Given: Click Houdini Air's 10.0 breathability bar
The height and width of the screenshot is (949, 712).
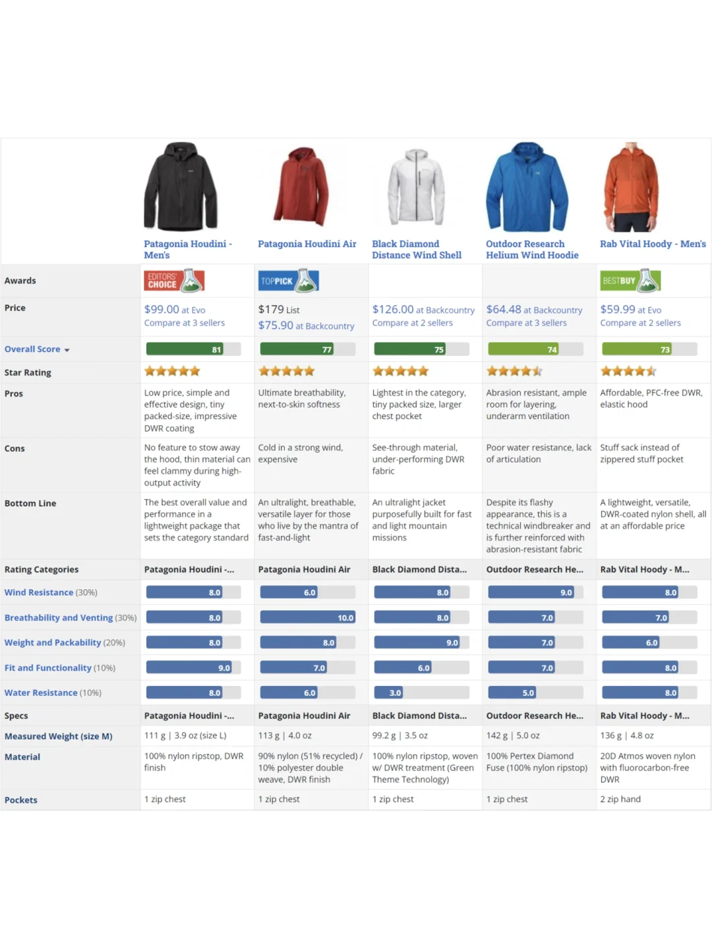Looking at the screenshot, I should [x=307, y=618].
